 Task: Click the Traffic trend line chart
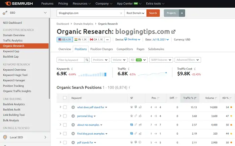point(152,74)
